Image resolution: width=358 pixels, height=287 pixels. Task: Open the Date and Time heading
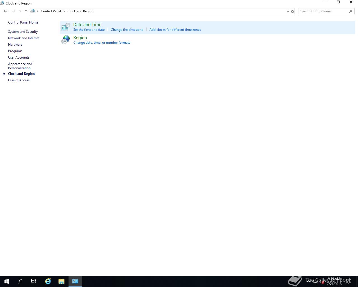(87, 25)
